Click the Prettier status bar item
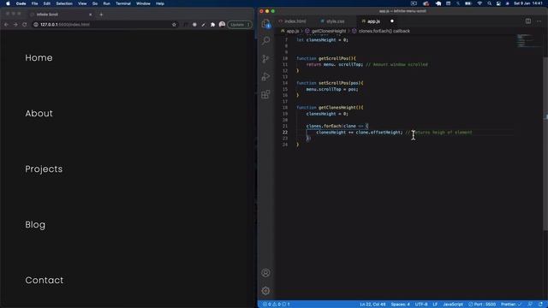This screenshot has width=548, height=308. (511, 305)
